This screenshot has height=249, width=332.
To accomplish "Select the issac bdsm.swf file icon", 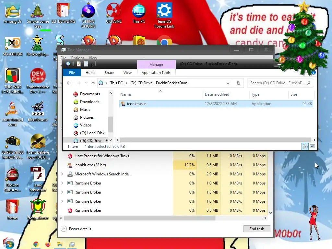I will (38, 180).
